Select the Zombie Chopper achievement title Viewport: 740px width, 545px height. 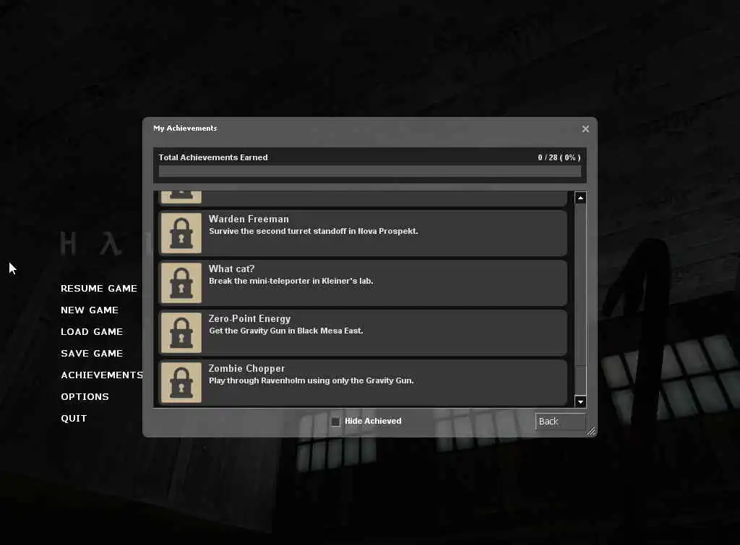(246, 369)
